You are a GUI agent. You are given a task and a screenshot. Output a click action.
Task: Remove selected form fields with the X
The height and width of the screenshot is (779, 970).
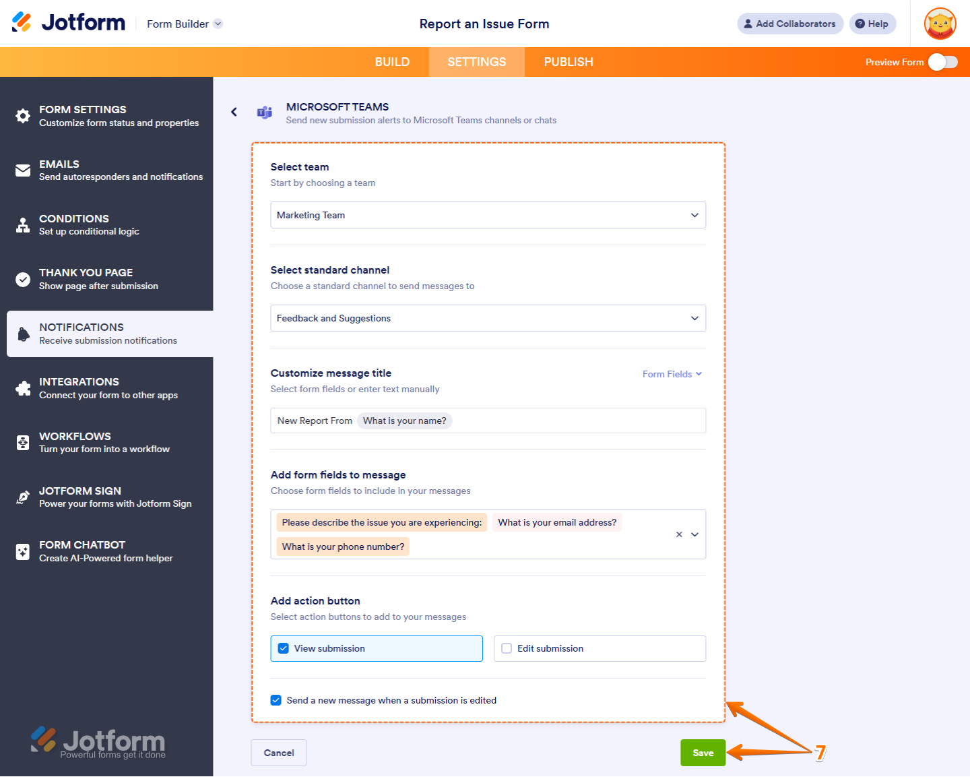(679, 534)
